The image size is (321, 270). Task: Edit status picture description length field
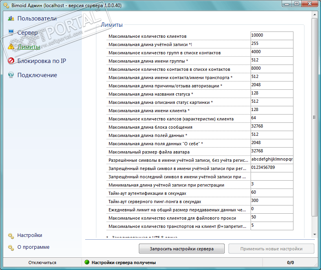272,102
